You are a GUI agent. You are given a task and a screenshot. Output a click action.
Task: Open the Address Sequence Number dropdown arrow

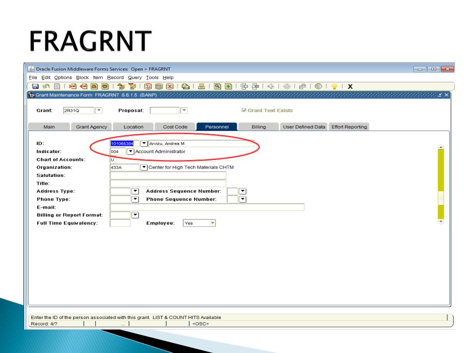tap(243, 191)
